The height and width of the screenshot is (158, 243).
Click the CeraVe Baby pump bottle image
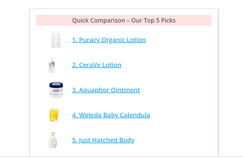pyautogui.click(x=52, y=65)
